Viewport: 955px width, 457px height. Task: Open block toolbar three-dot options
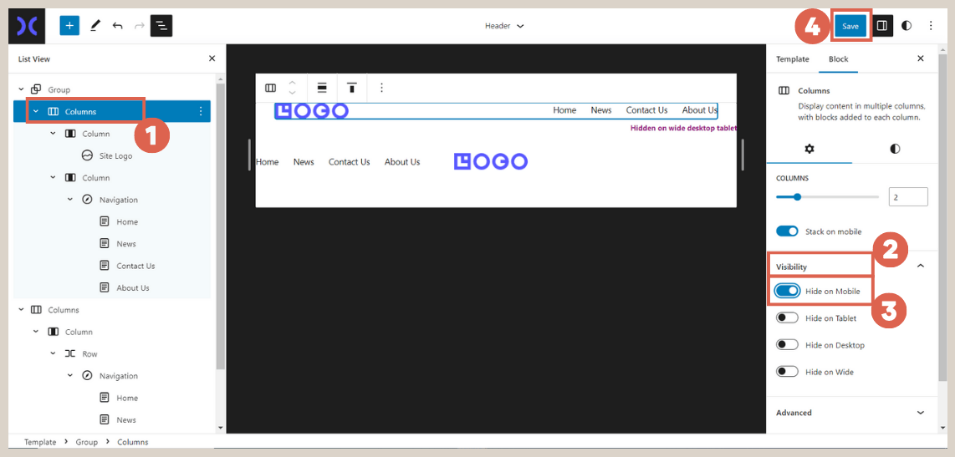tap(381, 88)
